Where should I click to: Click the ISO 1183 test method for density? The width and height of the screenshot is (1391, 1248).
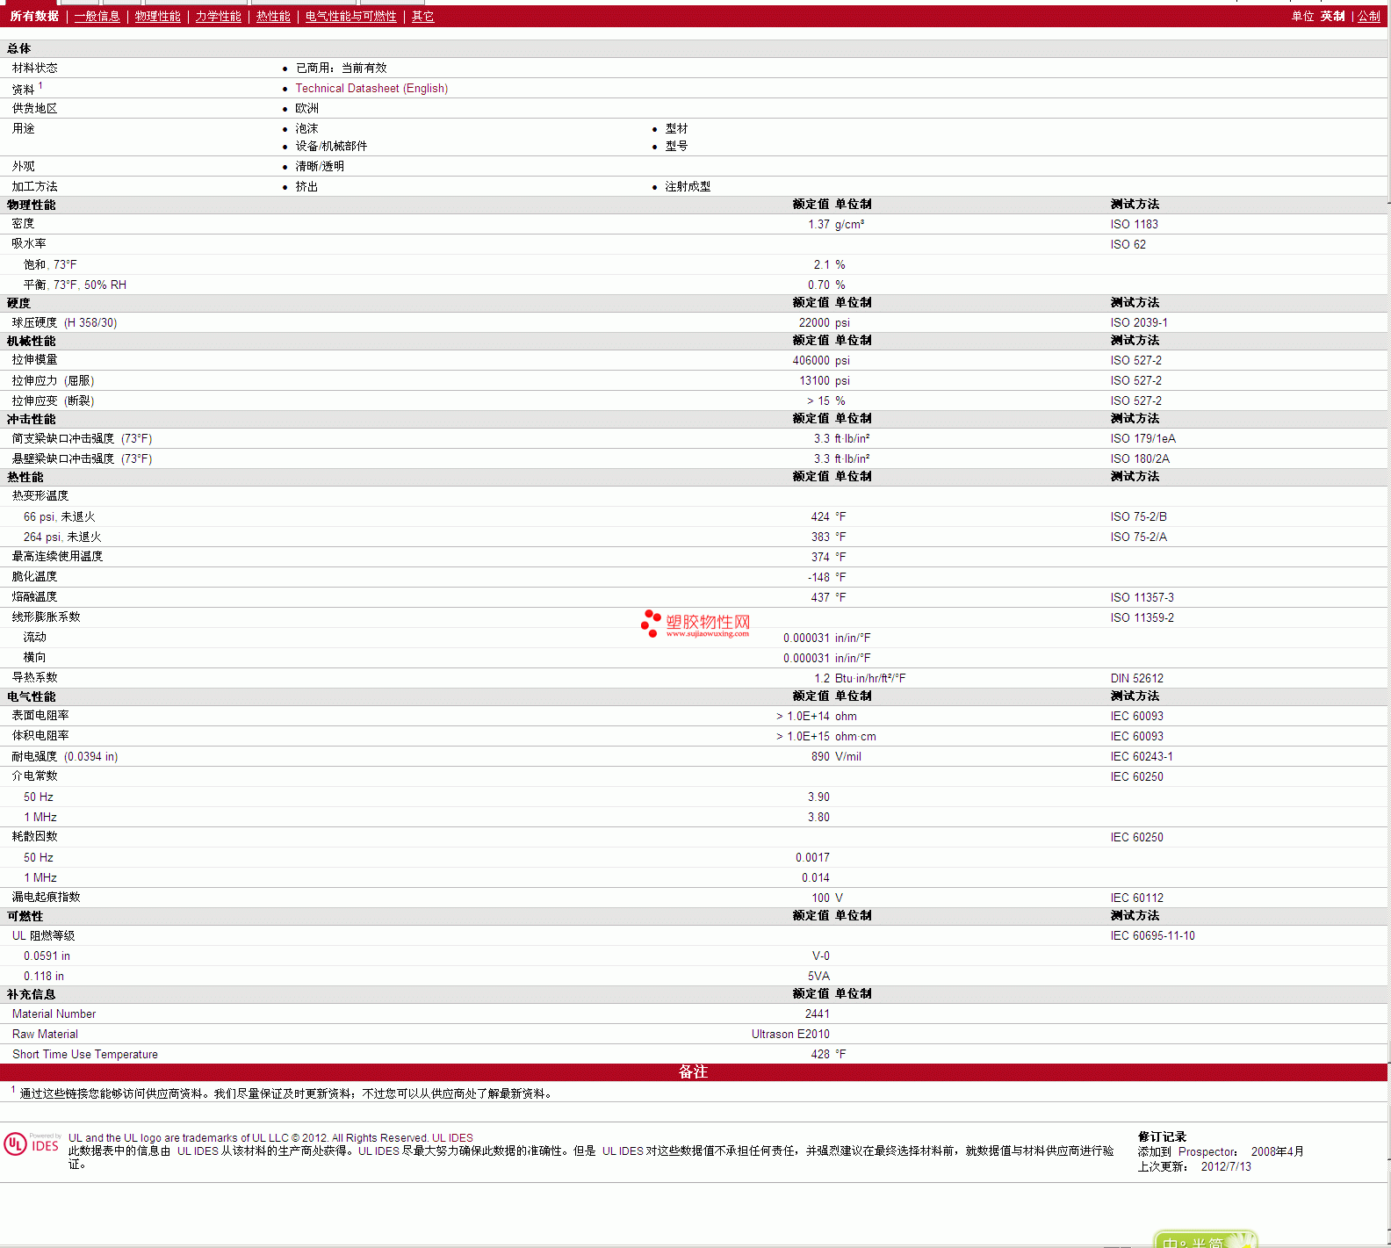click(1134, 225)
